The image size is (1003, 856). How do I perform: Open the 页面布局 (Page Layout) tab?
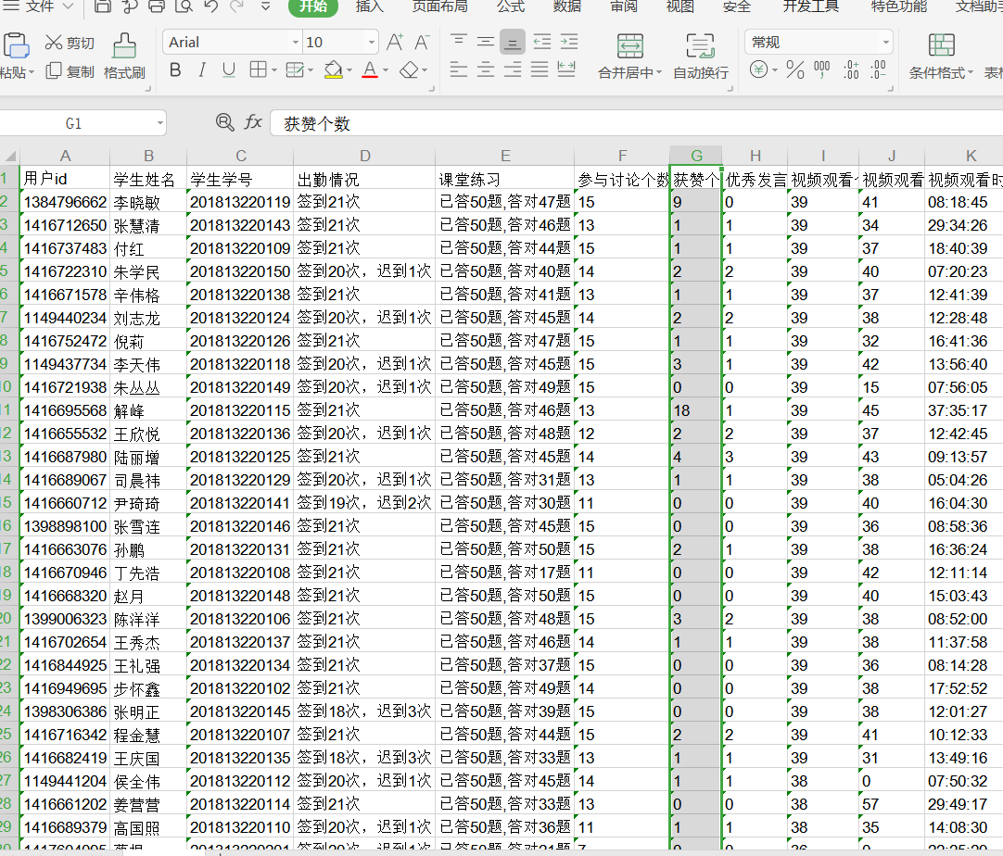click(439, 7)
